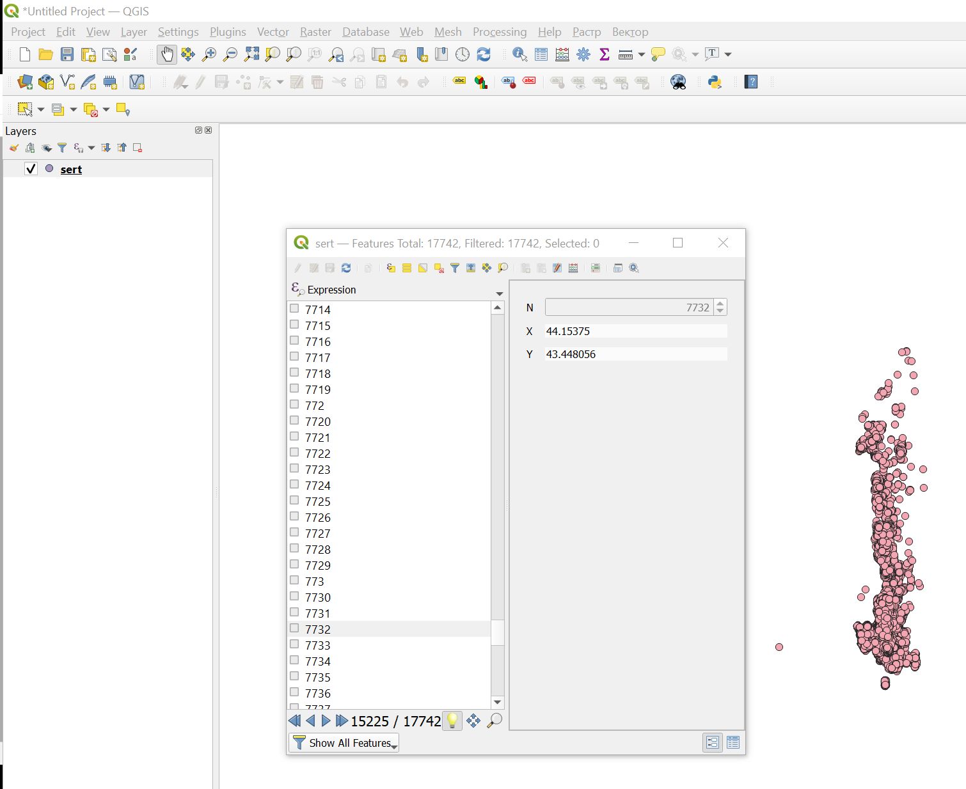Switch to table view button
Image resolution: width=966 pixels, height=789 pixels.
point(733,743)
